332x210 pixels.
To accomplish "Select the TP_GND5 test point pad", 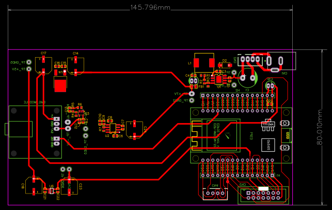I will [x=29, y=62].
